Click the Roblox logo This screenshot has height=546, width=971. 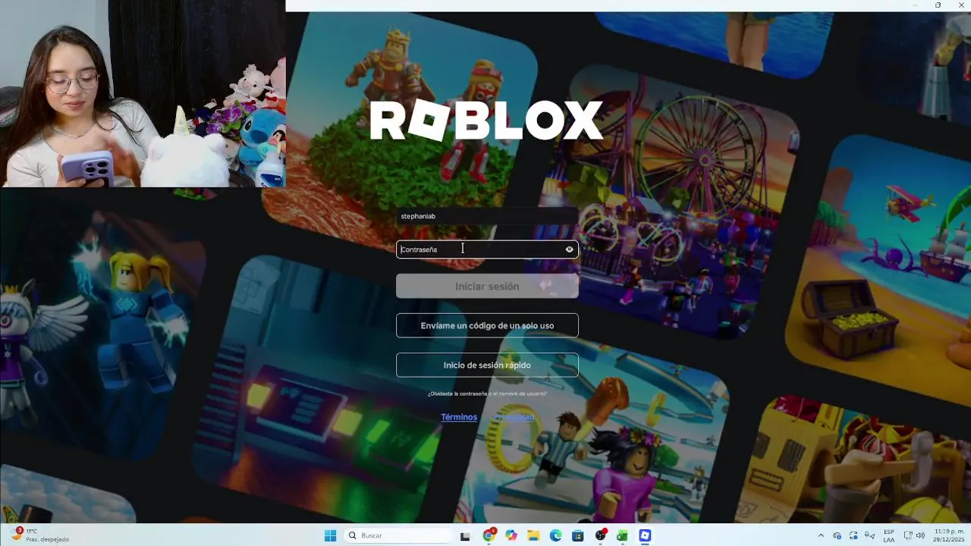point(486,120)
